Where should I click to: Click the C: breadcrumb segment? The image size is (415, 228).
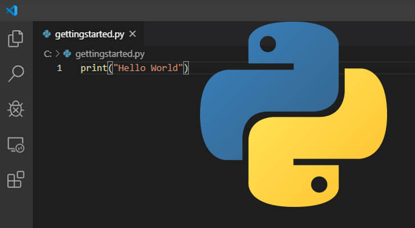[48, 54]
